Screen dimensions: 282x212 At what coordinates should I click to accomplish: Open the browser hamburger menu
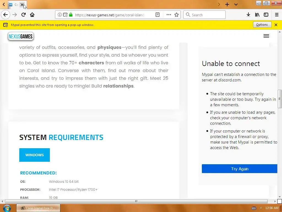277,15
